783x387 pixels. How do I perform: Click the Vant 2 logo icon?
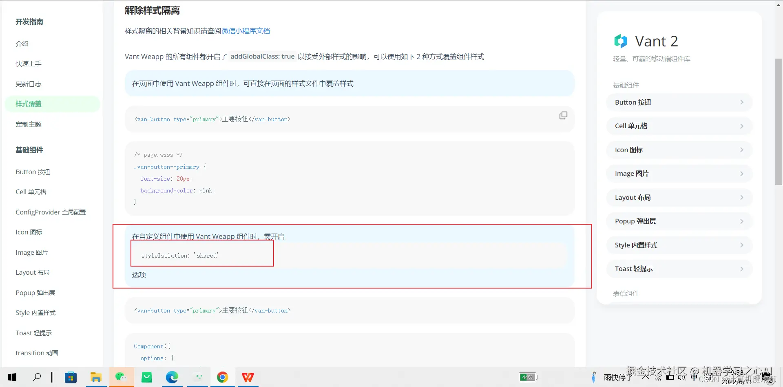point(620,41)
